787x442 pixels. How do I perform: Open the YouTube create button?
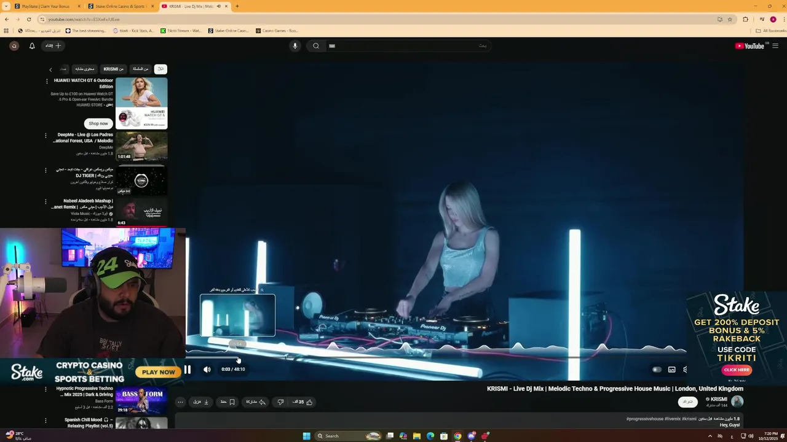coord(53,46)
